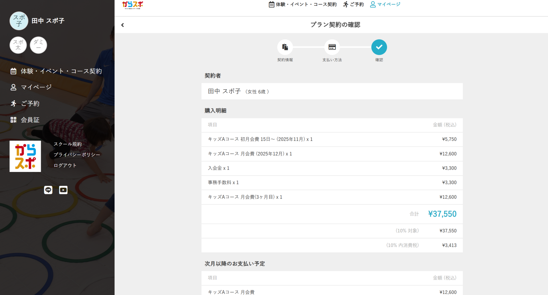Open the LINE icon in sidebar
Viewport: 548px width, 295px height.
point(48,190)
